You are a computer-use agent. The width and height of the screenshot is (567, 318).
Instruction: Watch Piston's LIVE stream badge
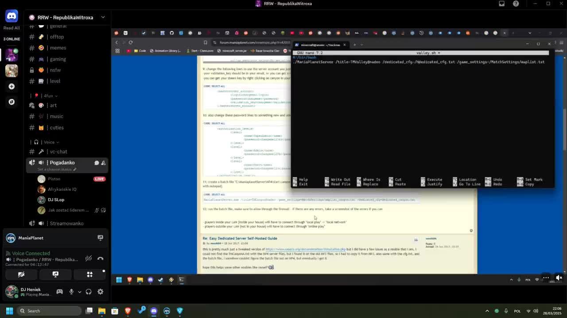tap(99, 179)
